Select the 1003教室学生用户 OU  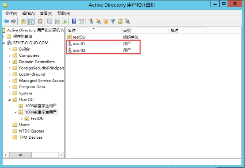click(41, 106)
